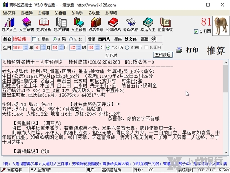Click the 推算 calculate button
Image resolution: width=230 pixels, height=173 pixels.
216,51
